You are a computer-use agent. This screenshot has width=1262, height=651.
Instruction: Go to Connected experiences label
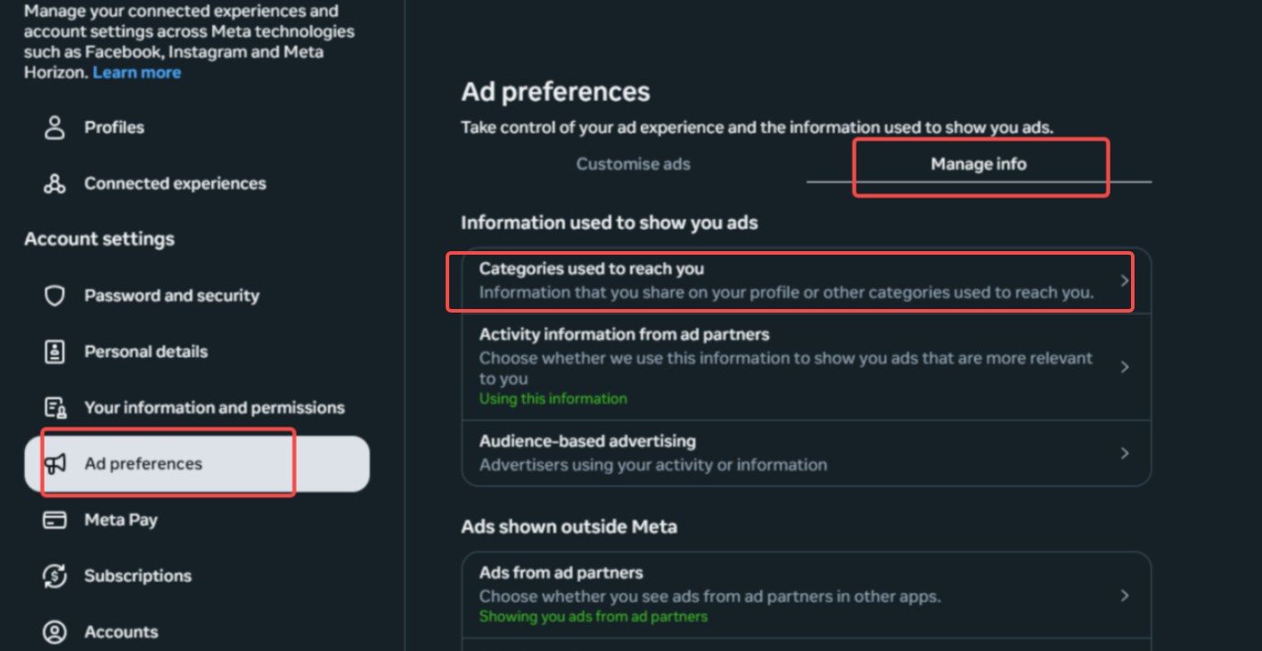[175, 183]
